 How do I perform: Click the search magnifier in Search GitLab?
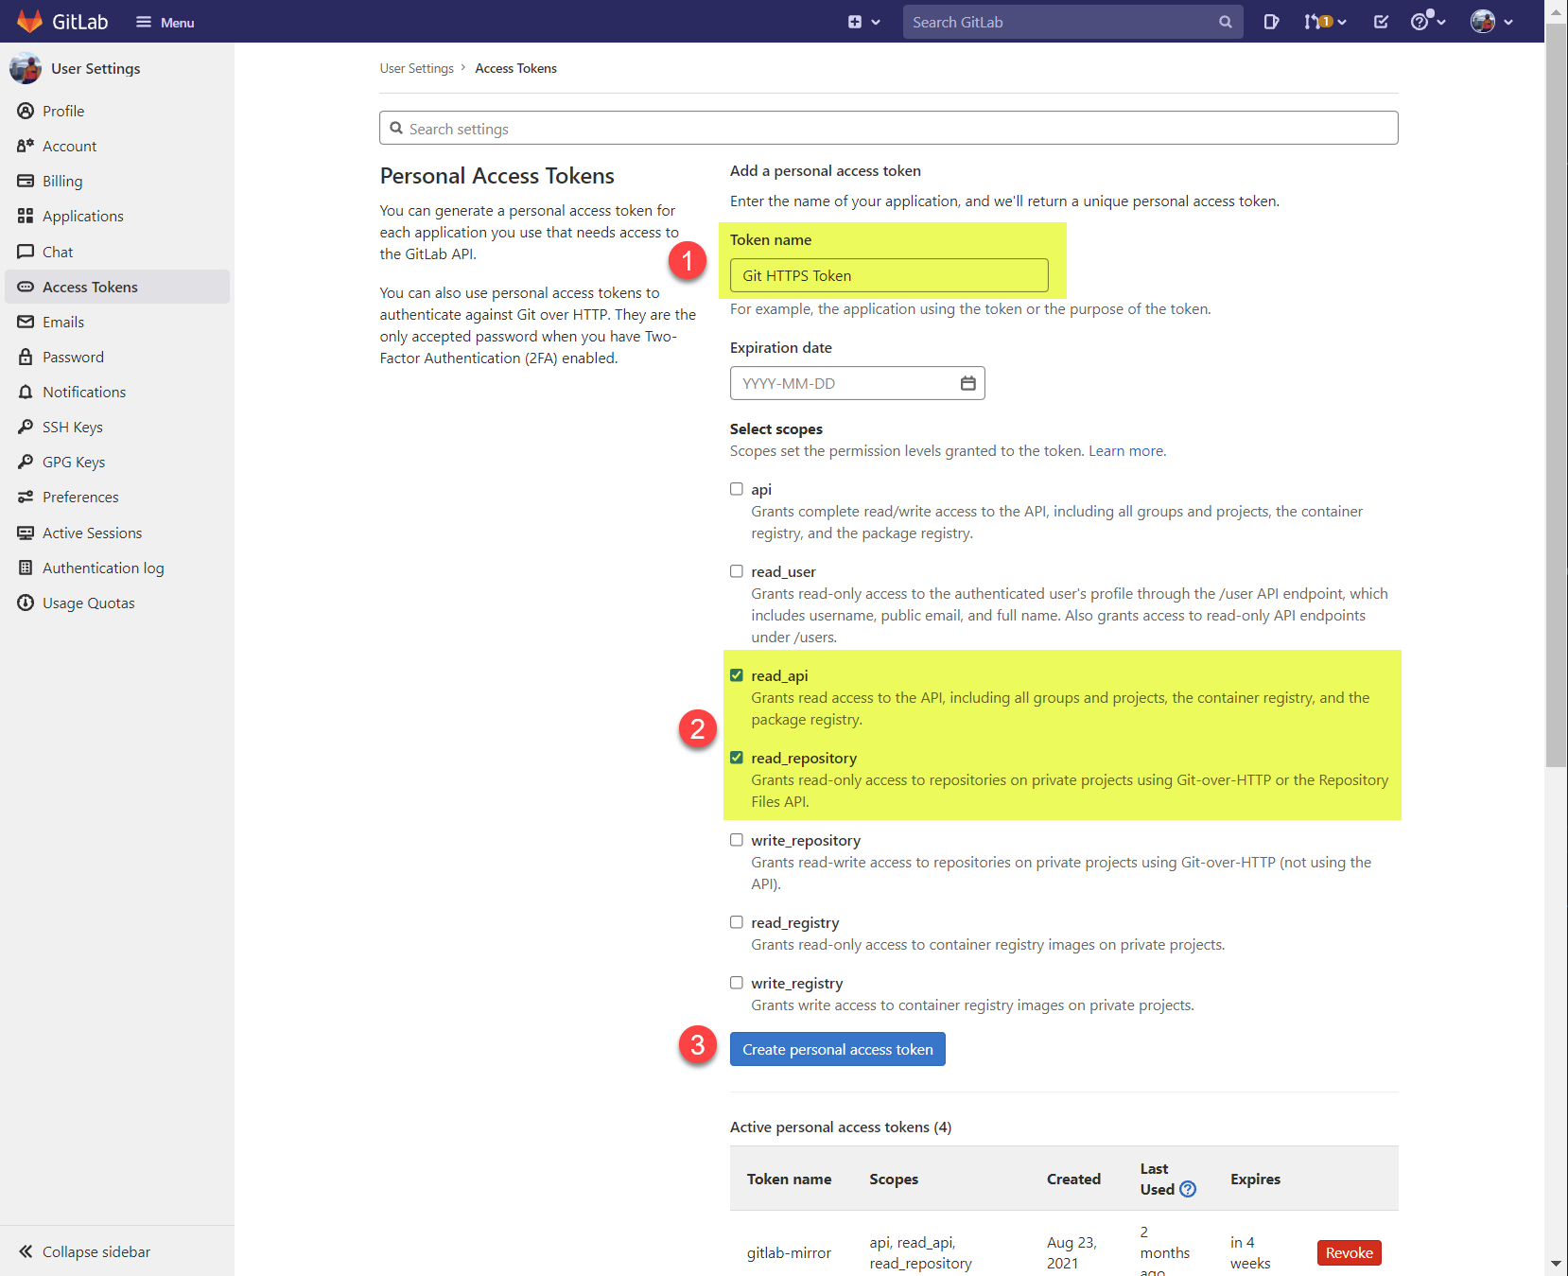pos(1225,22)
